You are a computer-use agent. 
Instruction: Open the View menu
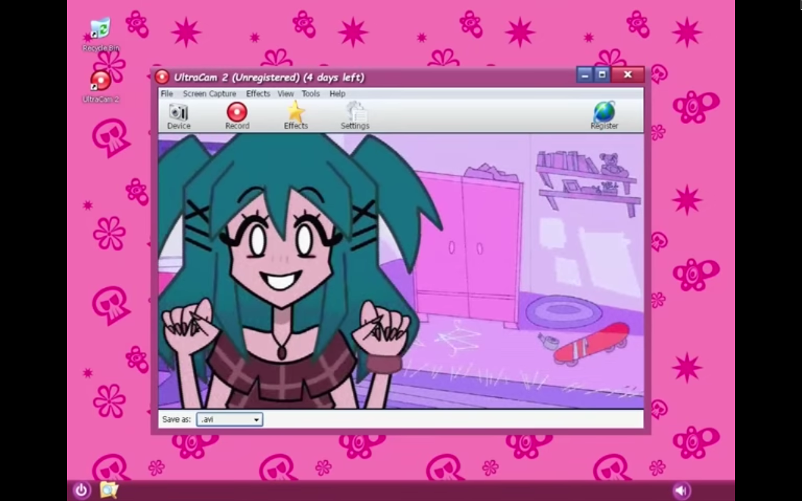point(286,94)
